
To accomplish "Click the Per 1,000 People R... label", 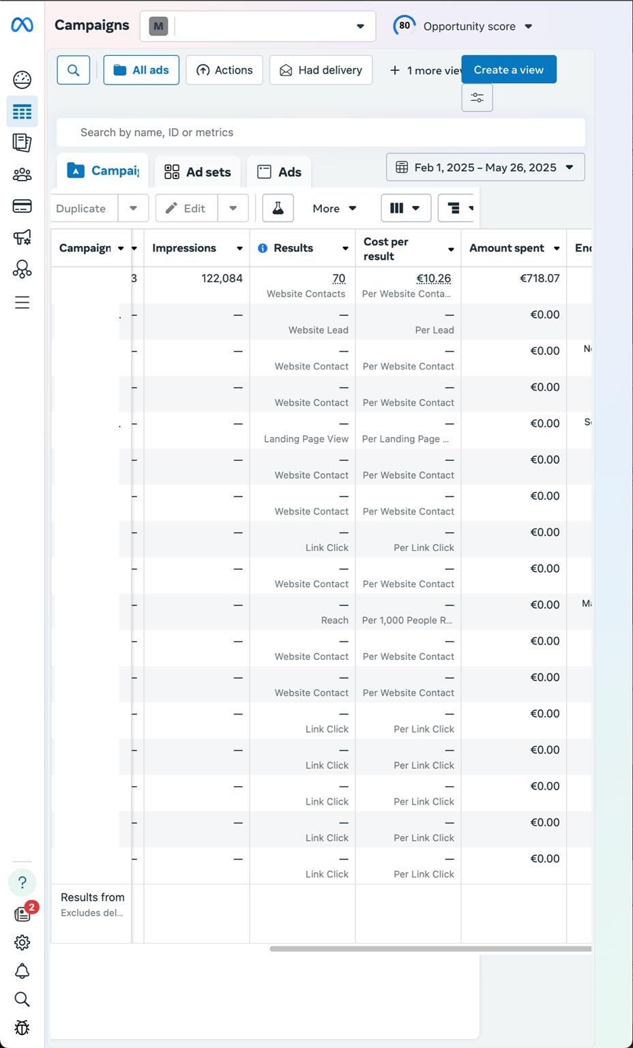I will click(x=407, y=620).
